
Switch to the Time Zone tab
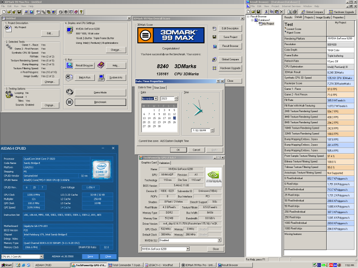pyautogui.click(x=160, y=88)
